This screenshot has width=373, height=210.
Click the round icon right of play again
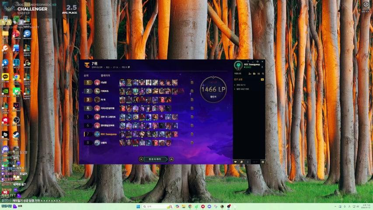click(x=171, y=159)
